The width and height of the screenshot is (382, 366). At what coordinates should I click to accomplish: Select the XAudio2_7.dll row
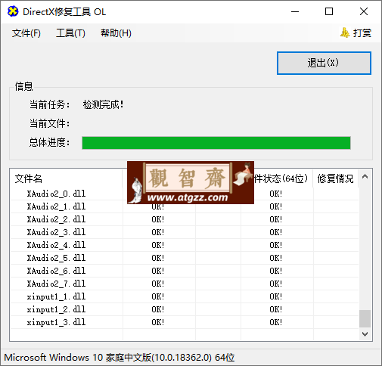[185, 284]
